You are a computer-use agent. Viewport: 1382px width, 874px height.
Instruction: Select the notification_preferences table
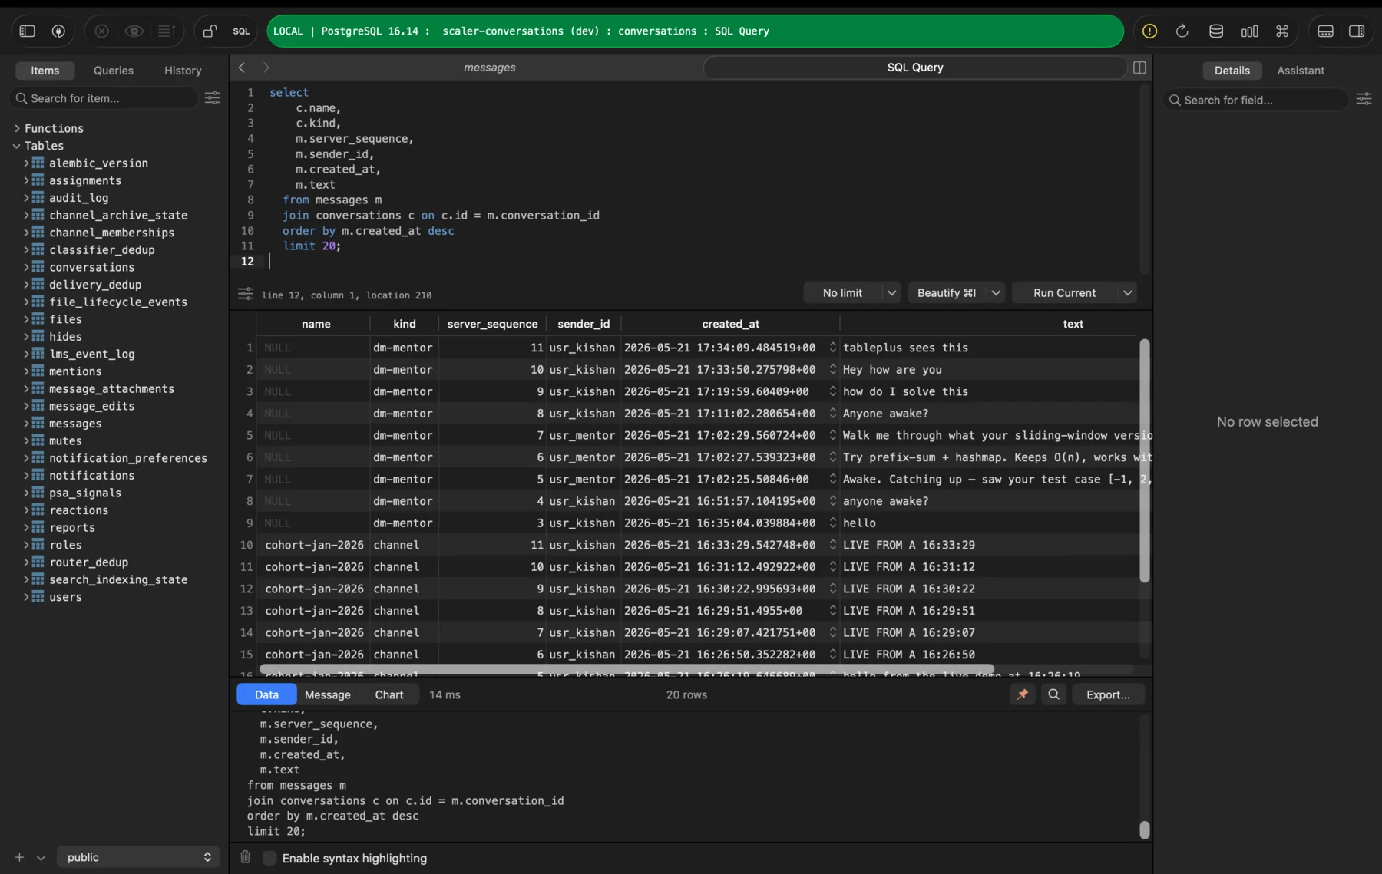click(127, 458)
